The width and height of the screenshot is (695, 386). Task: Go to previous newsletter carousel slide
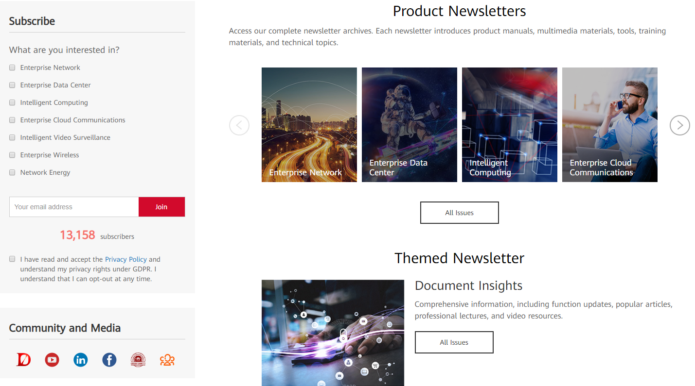tap(239, 125)
